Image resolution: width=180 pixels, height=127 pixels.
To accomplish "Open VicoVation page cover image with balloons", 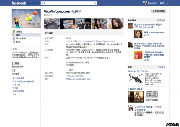I will pos(26,19).
